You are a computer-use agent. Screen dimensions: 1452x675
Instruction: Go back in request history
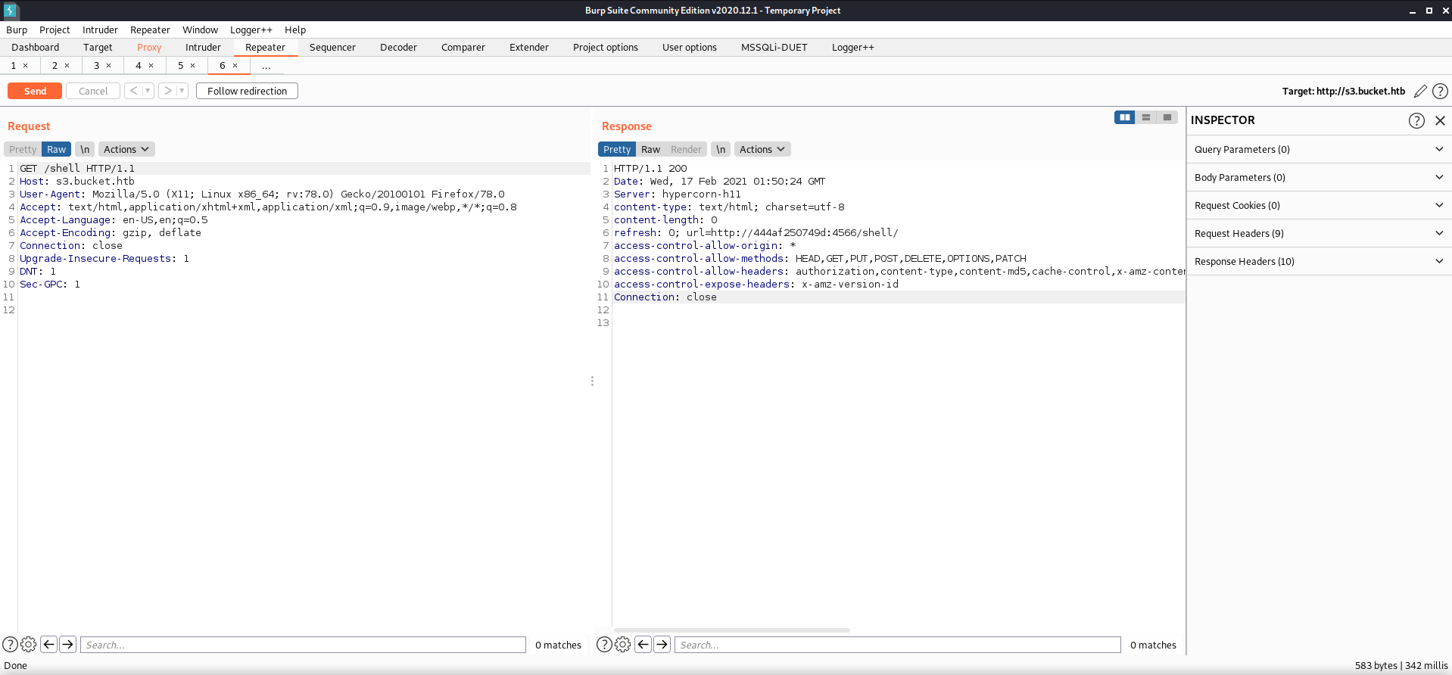pyautogui.click(x=133, y=91)
